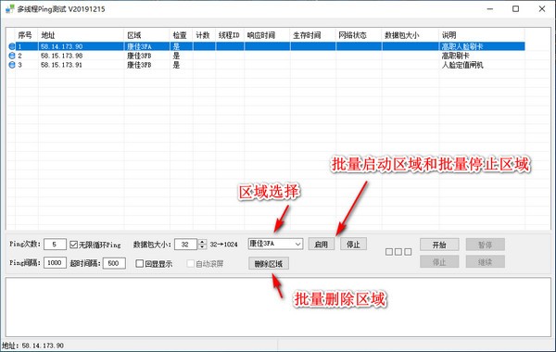Increase packet size with stepper up arrow

[202, 242]
